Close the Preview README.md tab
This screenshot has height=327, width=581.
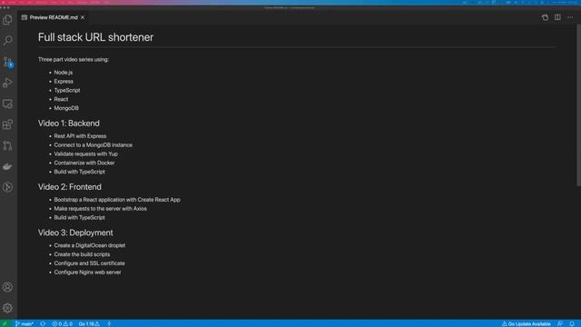[83, 17]
